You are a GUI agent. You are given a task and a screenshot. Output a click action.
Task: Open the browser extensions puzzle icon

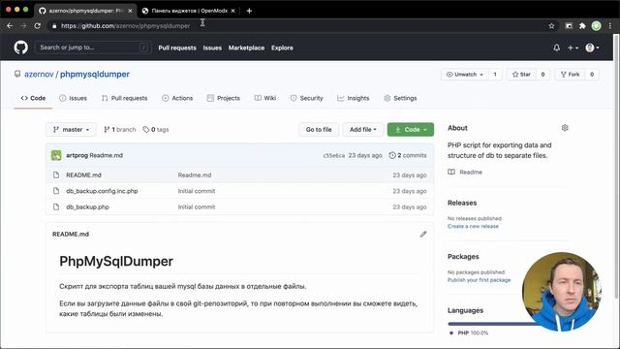coord(582,26)
